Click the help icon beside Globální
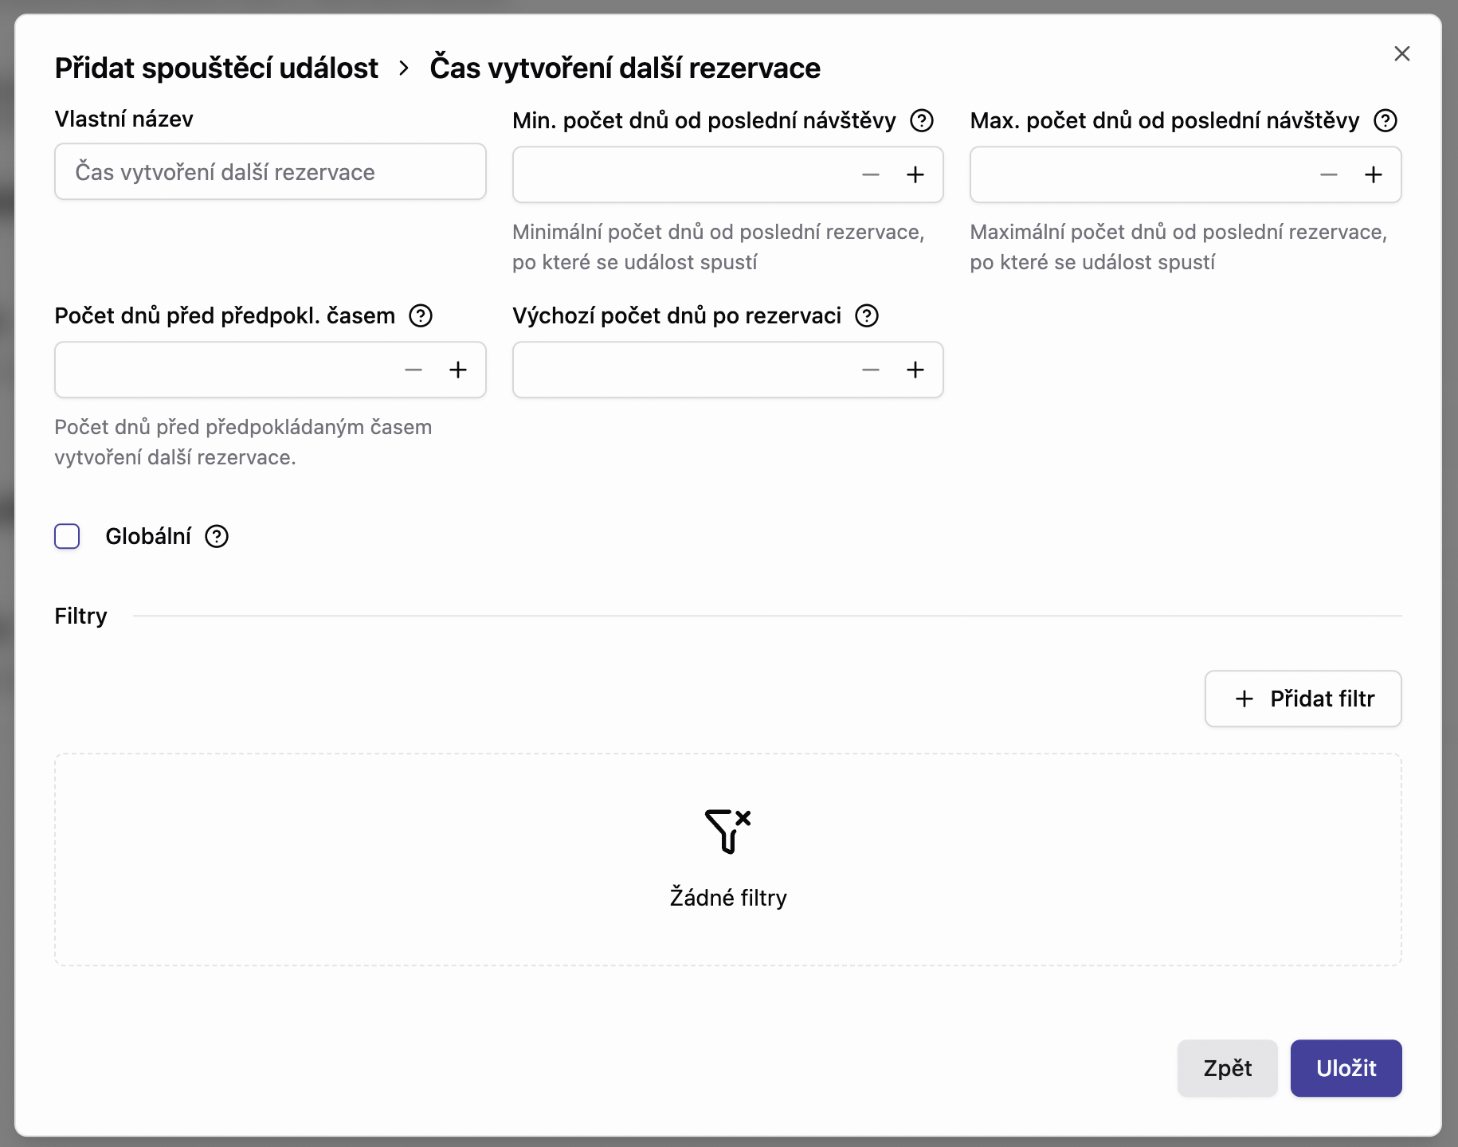Image resolution: width=1458 pixels, height=1147 pixels. point(217,536)
